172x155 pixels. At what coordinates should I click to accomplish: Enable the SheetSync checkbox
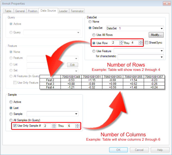point(146,43)
